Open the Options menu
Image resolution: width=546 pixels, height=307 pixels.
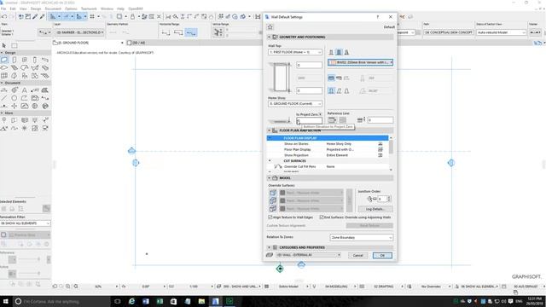[71, 9]
